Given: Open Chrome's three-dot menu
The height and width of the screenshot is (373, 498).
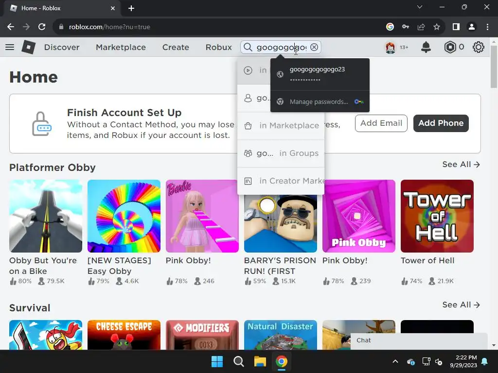Looking at the screenshot, I should click(x=487, y=27).
